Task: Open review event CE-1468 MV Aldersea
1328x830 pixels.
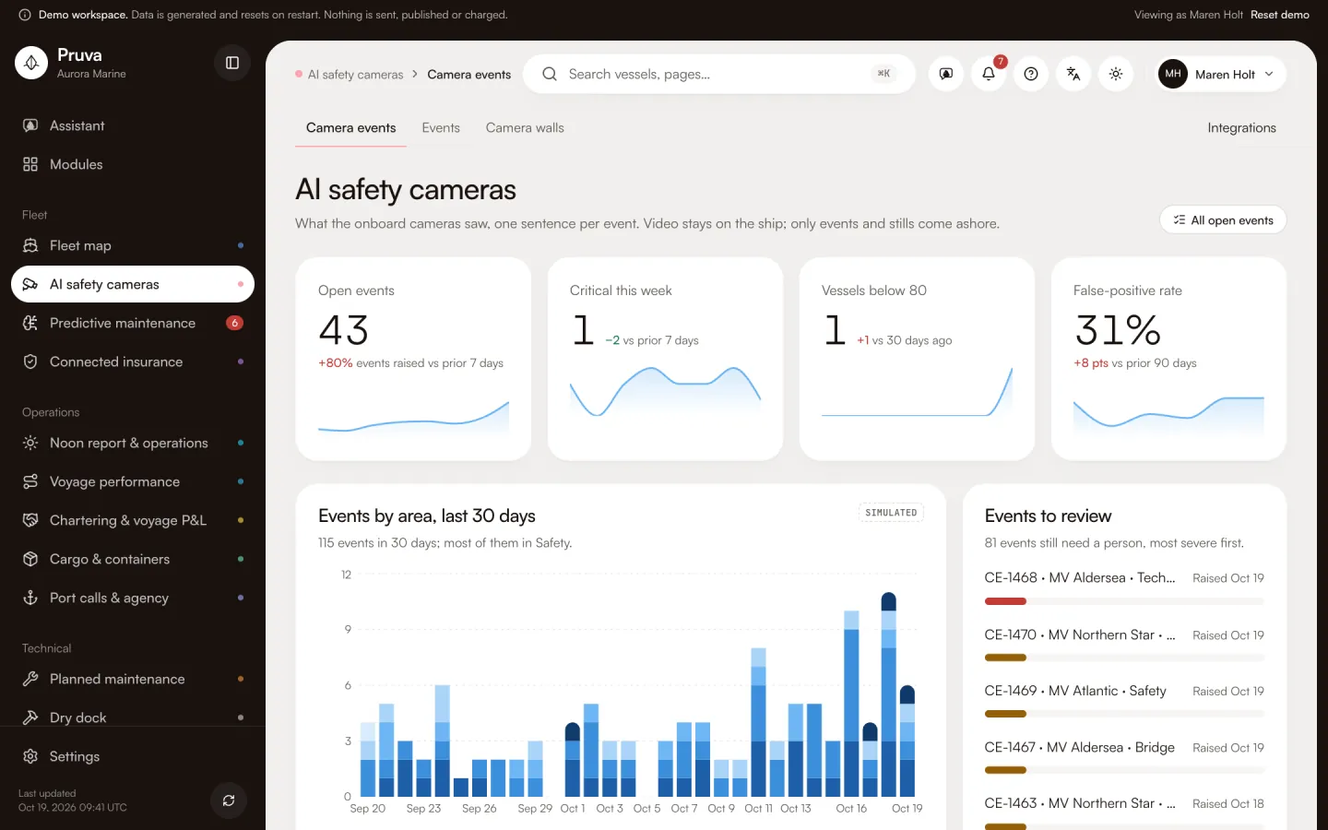Action: click(x=1124, y=587)
